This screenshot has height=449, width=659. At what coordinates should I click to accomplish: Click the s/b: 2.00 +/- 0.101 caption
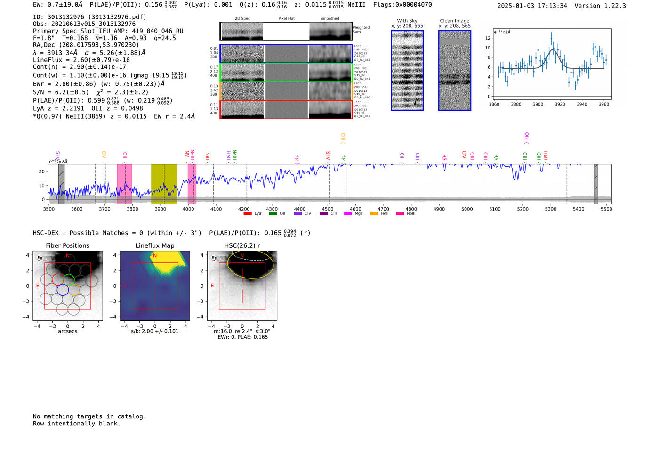155,331
